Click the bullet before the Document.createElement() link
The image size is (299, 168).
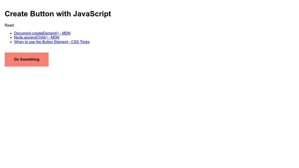tap(11, 33)
